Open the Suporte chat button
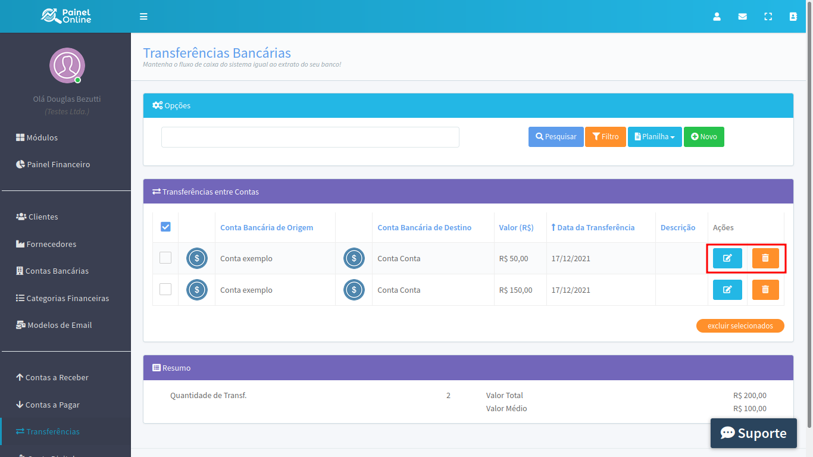Screen dimensions: 813x457 (x=753, y=433)
